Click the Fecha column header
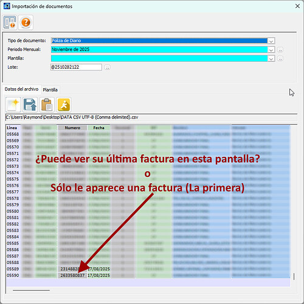 click(98, 128)
